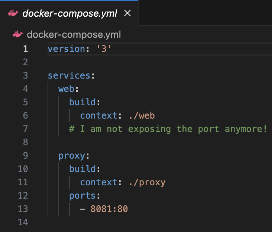272x232 pixels.
Task: Click line number 1 in the gutter
Action: pos(26,49)
